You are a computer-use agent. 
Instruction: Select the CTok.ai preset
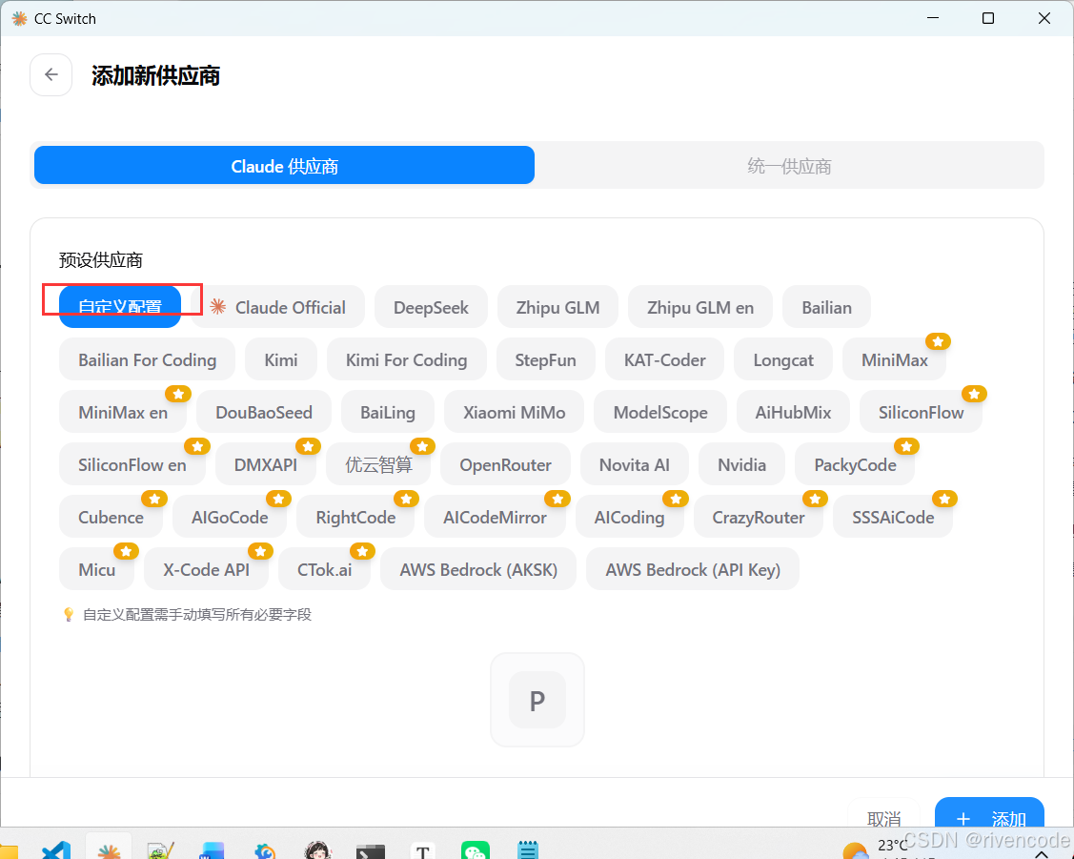[324, 569]
